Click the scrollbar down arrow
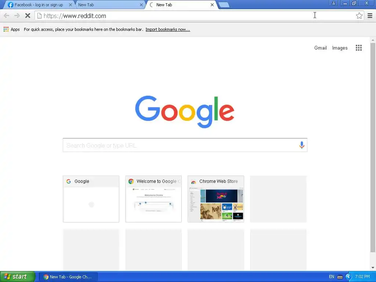Screen dimensions: 376x282 click(373, 268)
